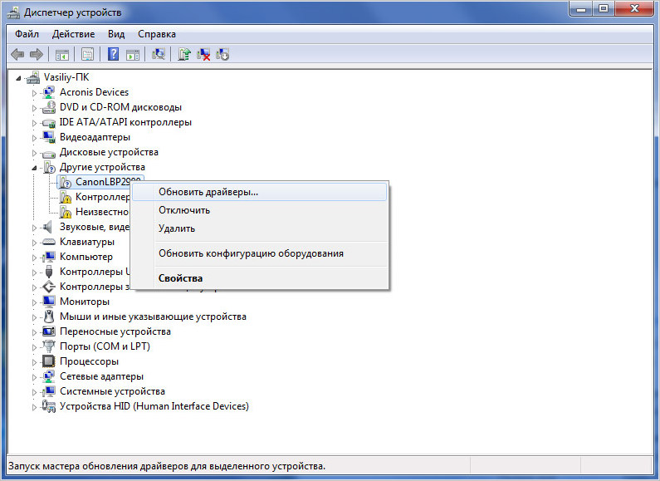Screen dimensions: 660x481
Task: Click the show/hide console tree icon
Action: pos(61,54)
